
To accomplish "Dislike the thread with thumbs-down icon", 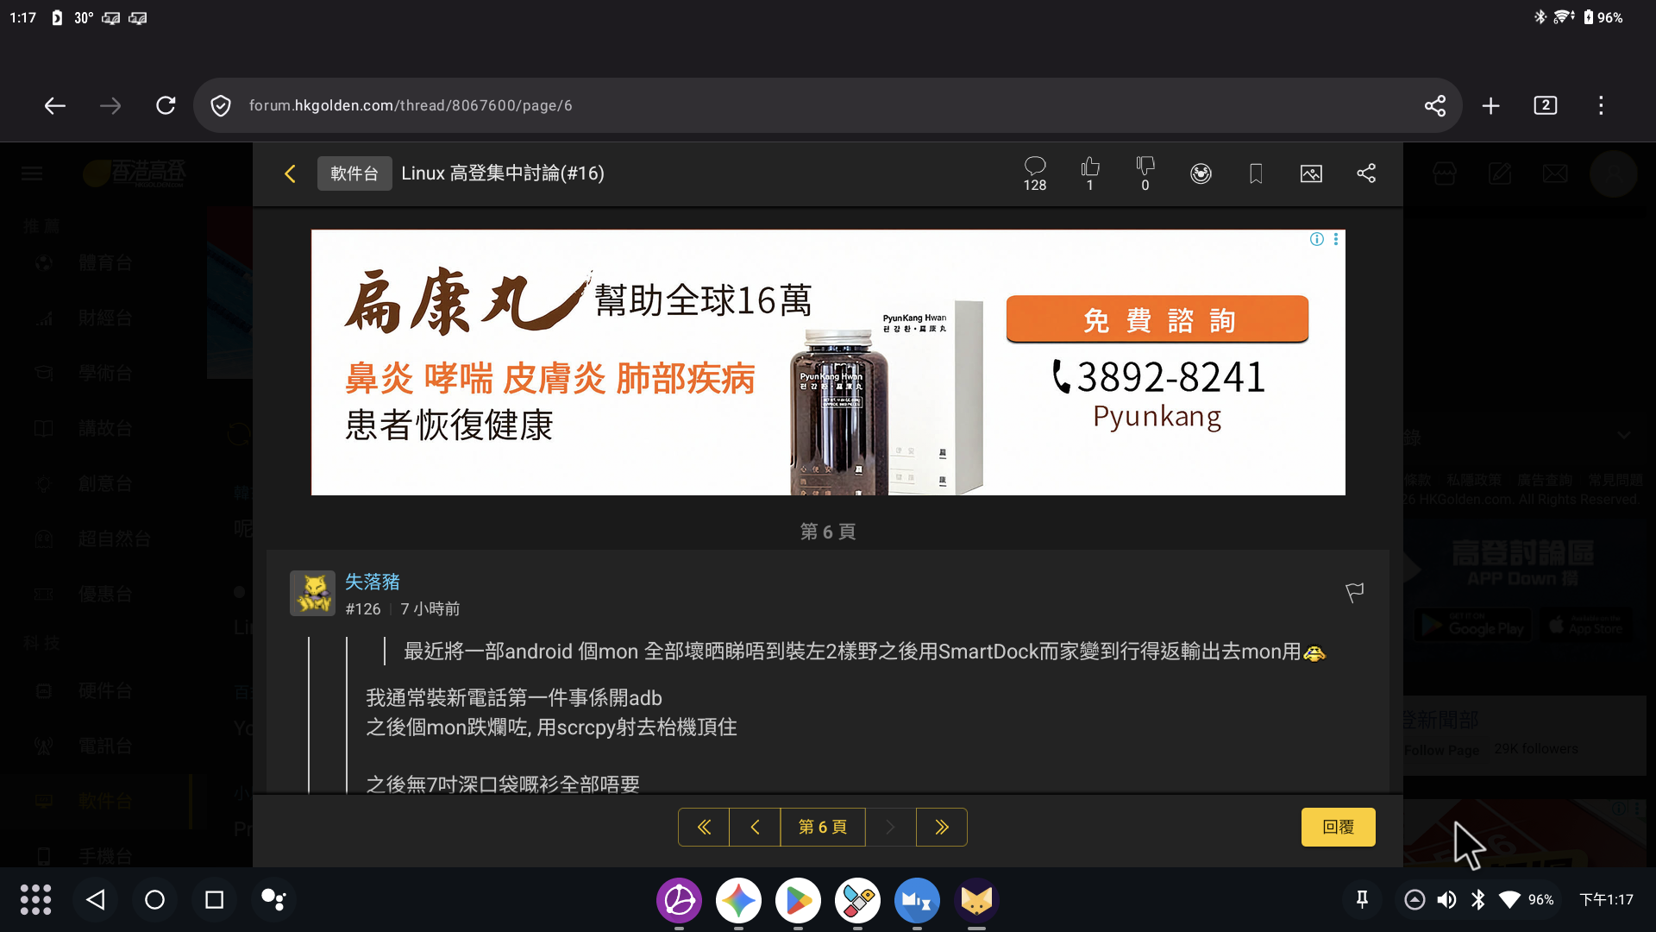I will coord(1145,173).
